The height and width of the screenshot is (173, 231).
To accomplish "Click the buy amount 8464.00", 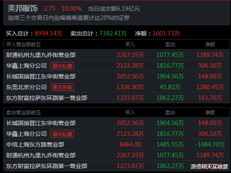I will pos(130,145).
